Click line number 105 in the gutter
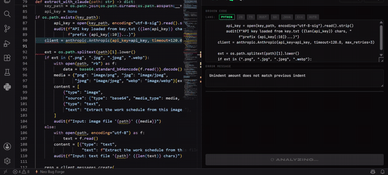This screenshot has height=175, width=388. tap(24, 127)
